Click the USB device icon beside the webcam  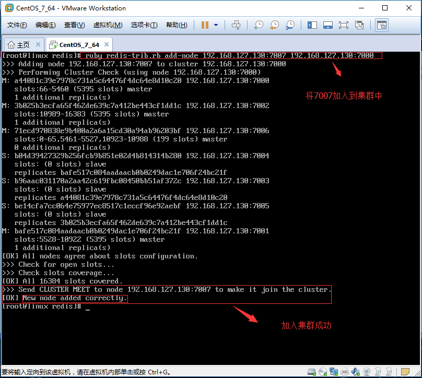(x=378, y=372)
